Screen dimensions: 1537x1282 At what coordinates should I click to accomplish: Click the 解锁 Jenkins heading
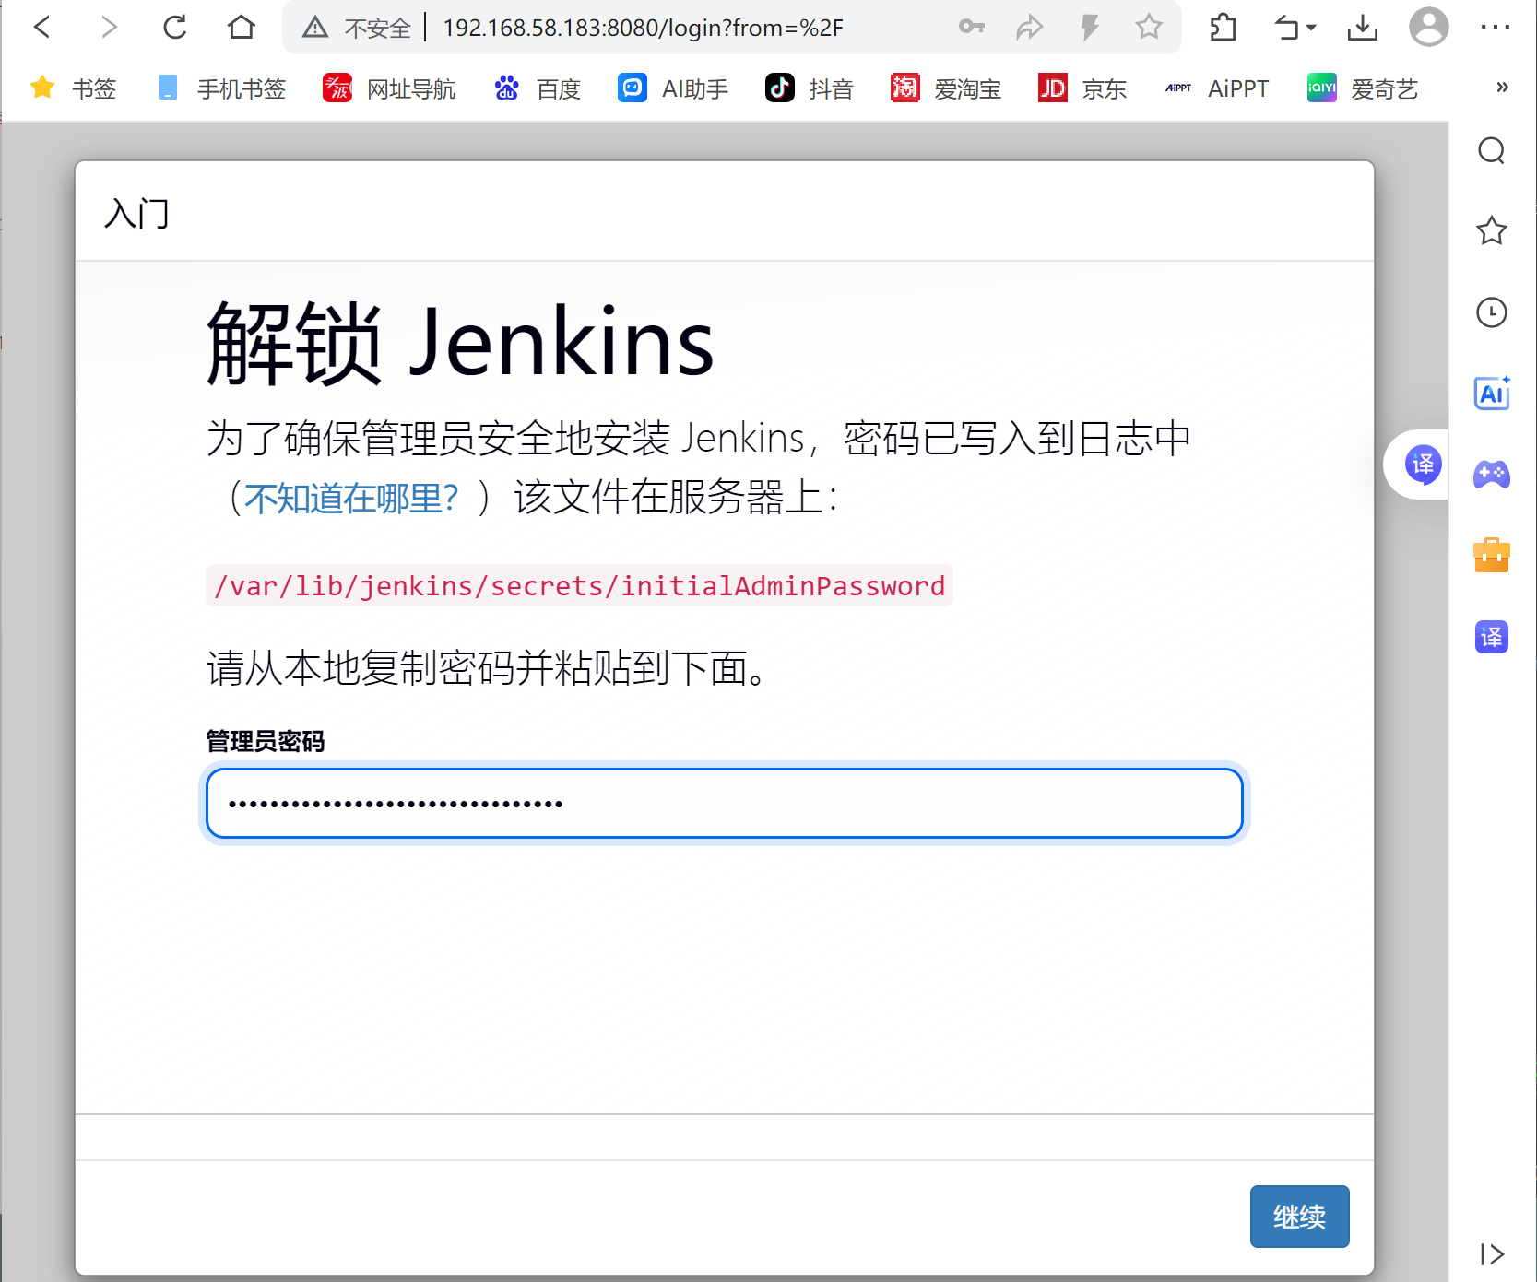(460, 343)
